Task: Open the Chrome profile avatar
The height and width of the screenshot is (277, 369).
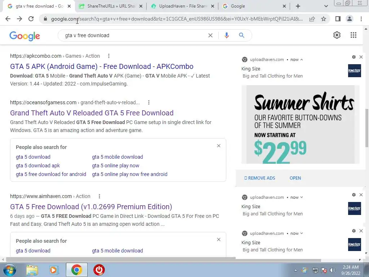Action: point(350,19)
